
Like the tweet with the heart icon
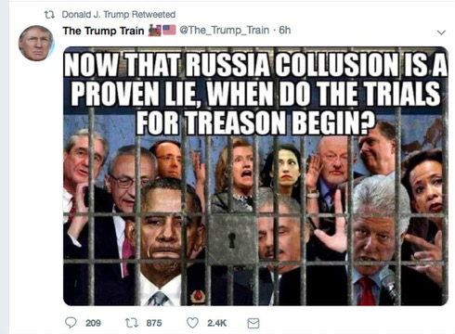coord(192,323)
